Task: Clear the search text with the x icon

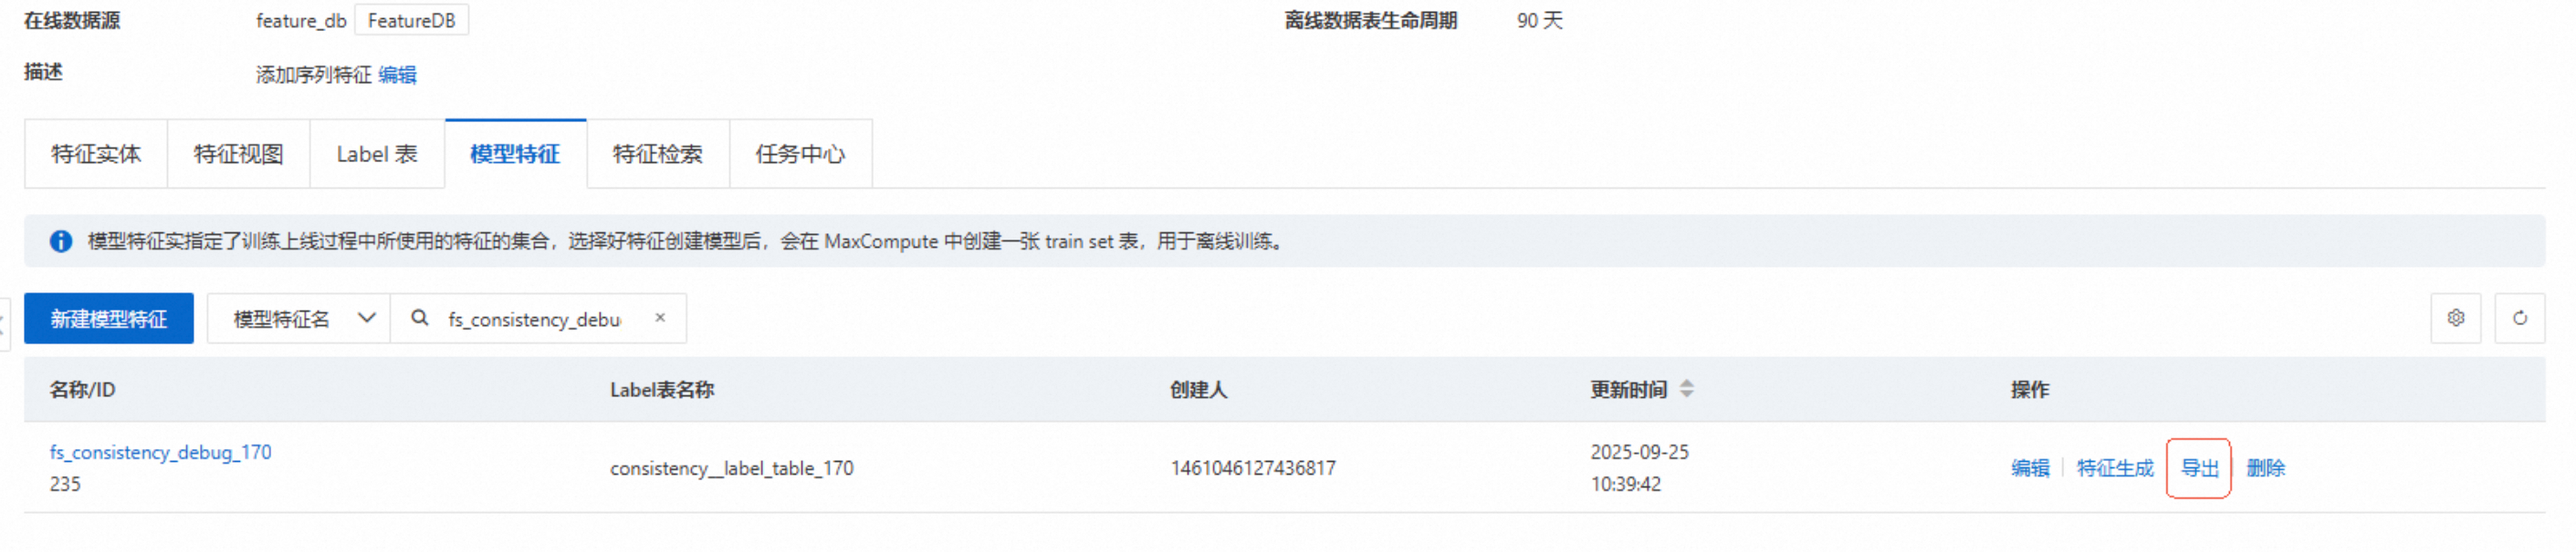Action: [x=660, y=317]
